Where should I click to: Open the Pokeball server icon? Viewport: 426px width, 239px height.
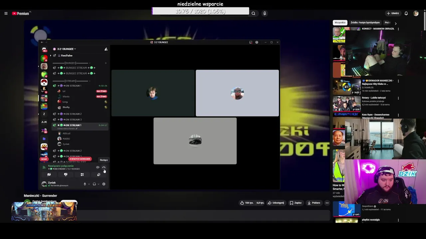pos(44,82)
